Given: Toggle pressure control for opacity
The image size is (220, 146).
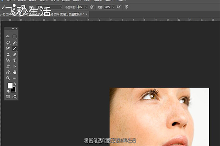Looking at the screenshot, I should point(92,7).
